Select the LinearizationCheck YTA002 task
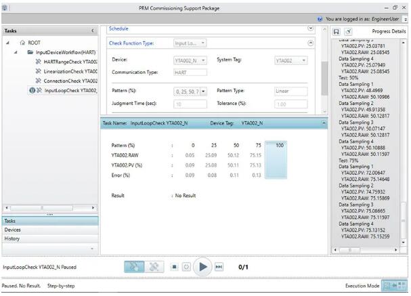 pos(70,71)
